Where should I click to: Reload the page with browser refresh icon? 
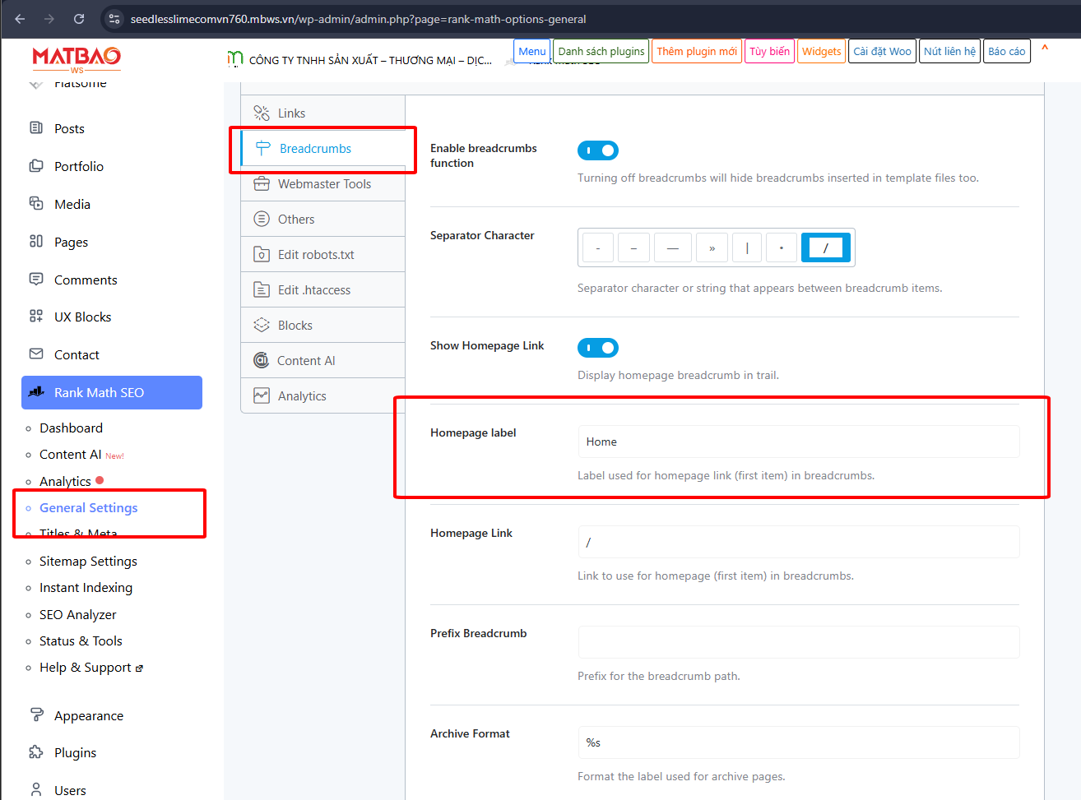click(x=79, y=19)
